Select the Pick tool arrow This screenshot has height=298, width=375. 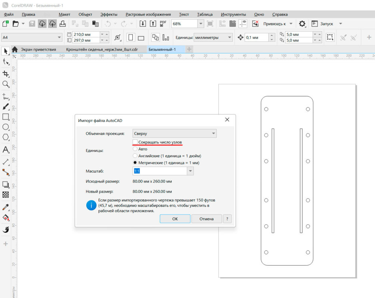(6, 50)
